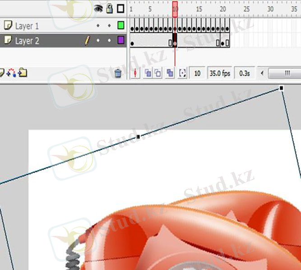Click the Center Frame button
This screenshot has height=270, width=301.
135,73
